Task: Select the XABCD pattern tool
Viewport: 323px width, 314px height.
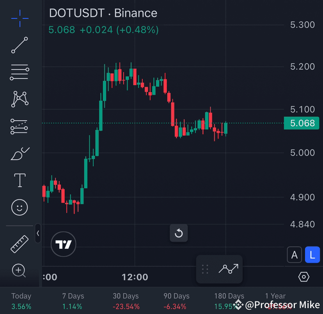Action: [20, 99]
